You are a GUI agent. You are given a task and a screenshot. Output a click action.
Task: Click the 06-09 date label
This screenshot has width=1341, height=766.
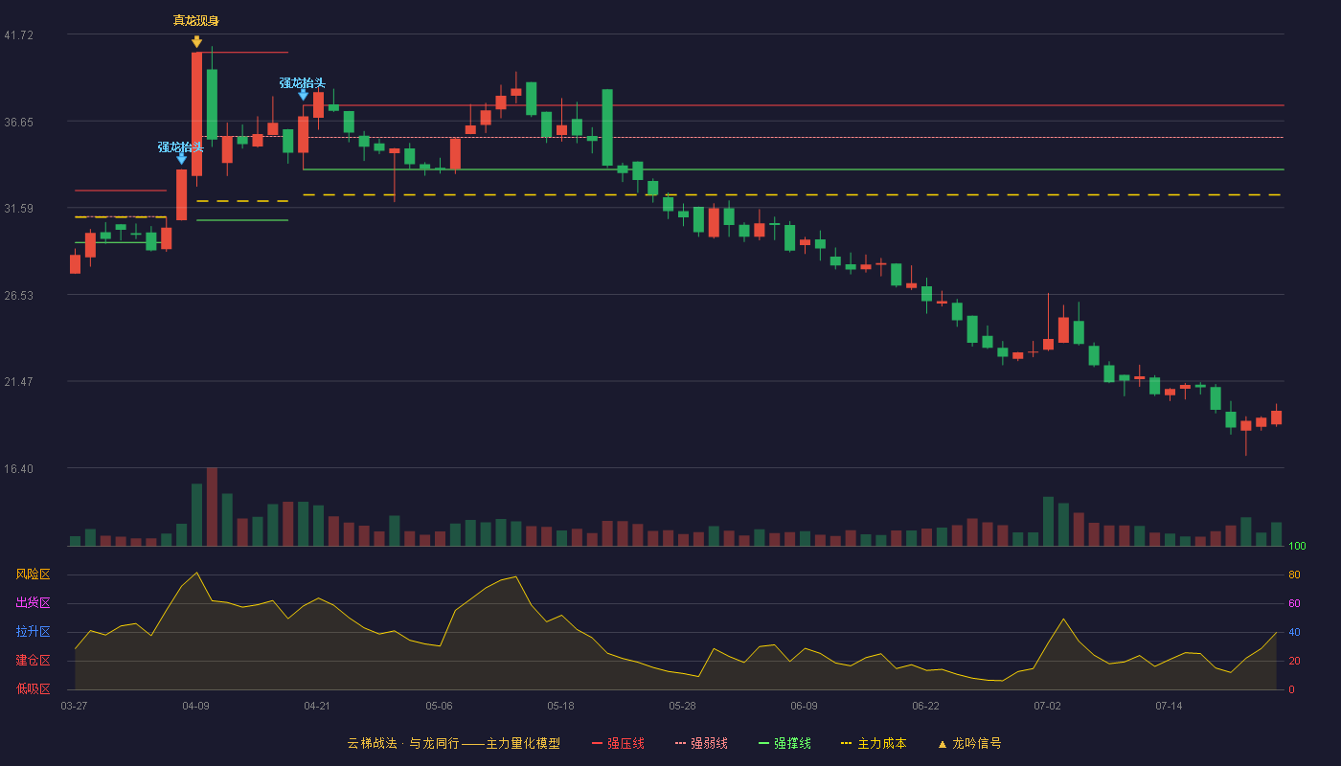(x=804, y=706)
